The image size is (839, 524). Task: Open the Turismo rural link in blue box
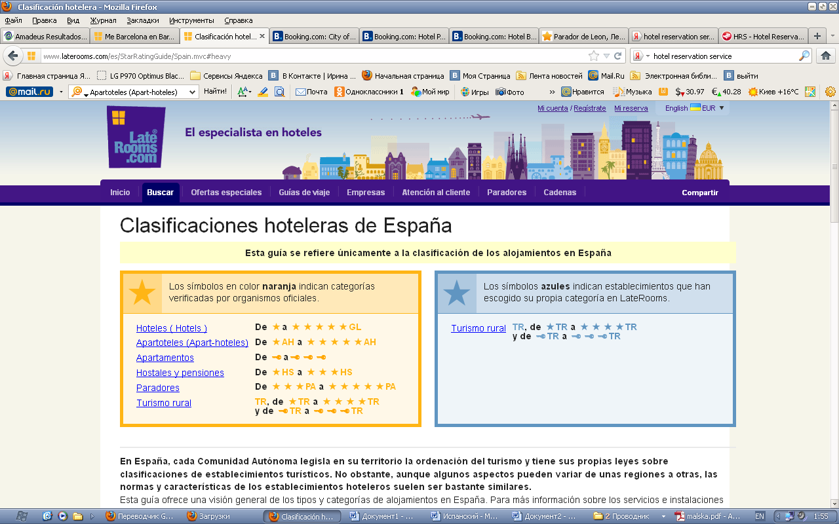coord(478,328)
